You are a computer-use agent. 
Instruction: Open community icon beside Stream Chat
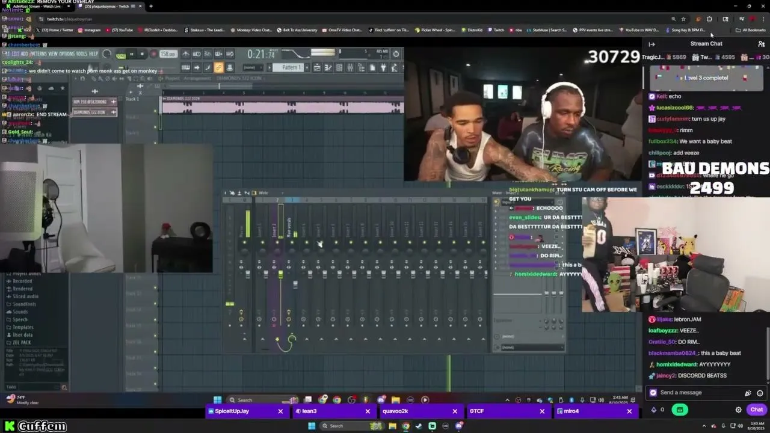coord(761,44)
